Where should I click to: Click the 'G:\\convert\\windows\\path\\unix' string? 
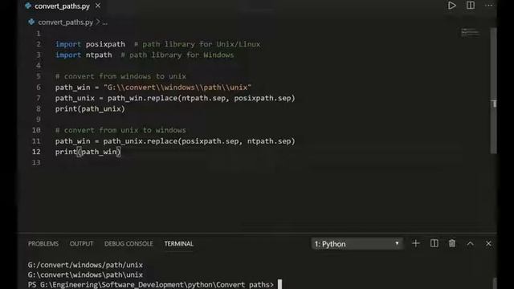pyautogui.click(x=177, y=88)
